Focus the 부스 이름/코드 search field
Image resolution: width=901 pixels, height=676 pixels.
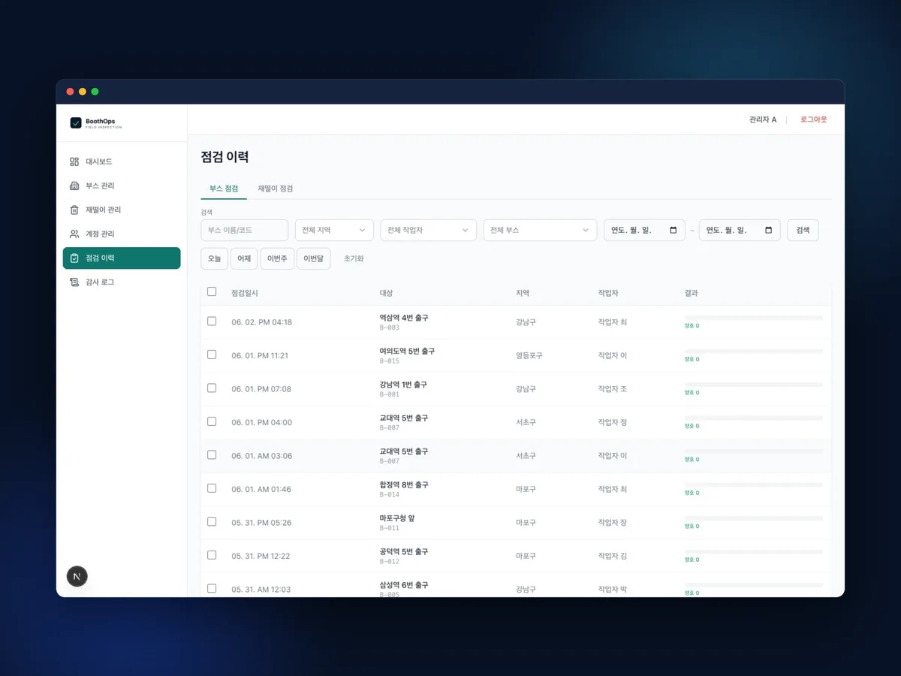click(245, 230)
